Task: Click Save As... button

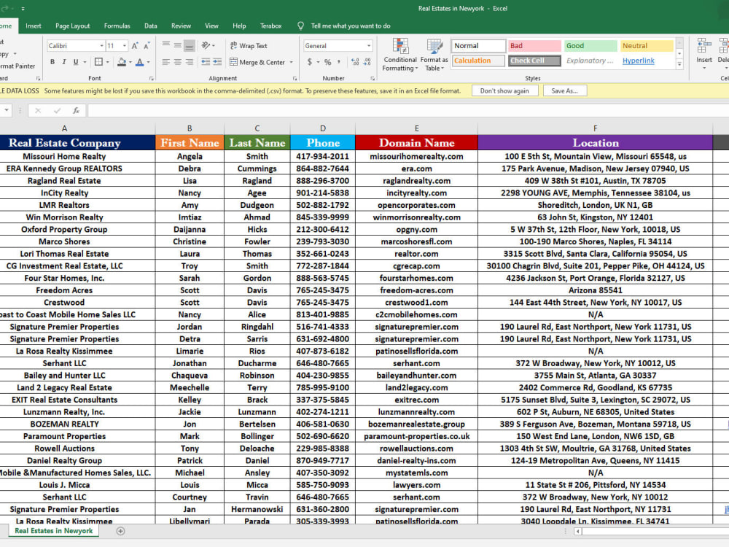Action: (564, 90)
